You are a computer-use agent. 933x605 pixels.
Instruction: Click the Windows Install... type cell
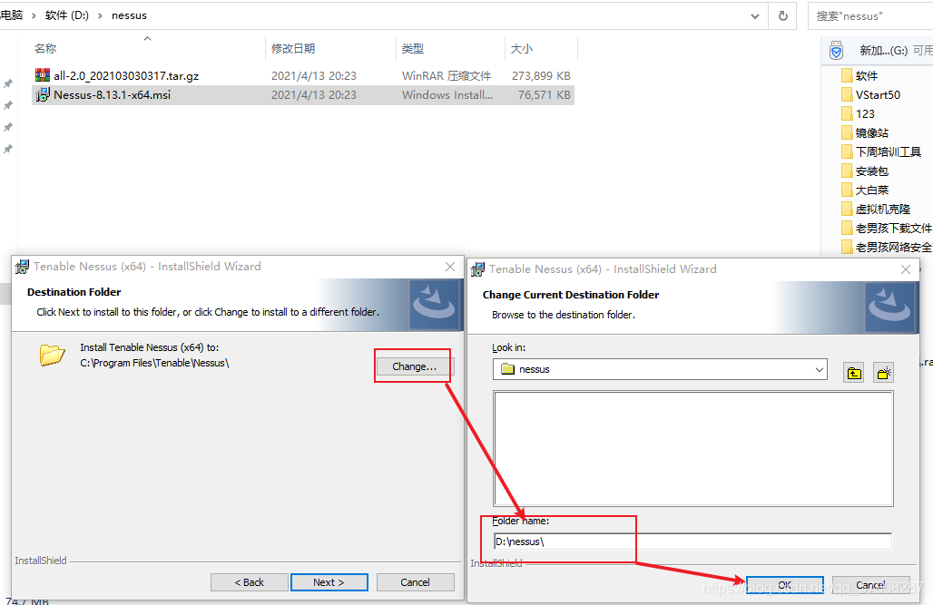pos(447,94)
